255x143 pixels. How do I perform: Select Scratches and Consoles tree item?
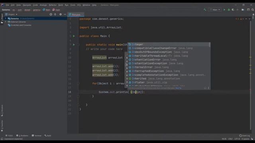click(x=20, y=25)
